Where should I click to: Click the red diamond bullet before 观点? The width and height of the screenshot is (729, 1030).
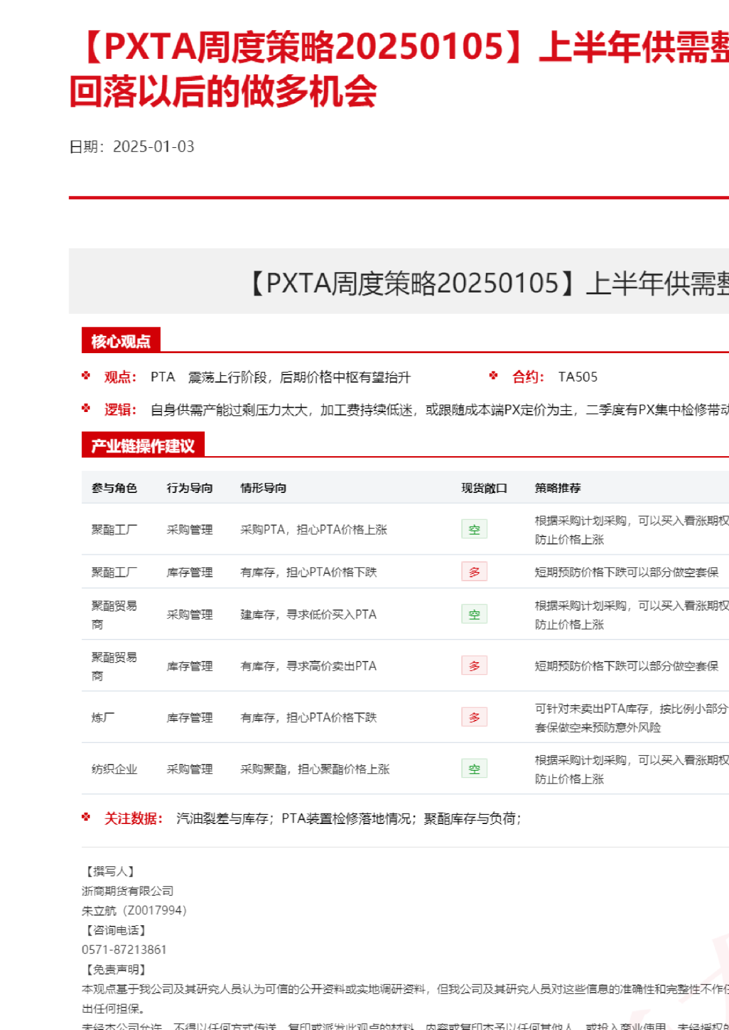tap(86, 376)
